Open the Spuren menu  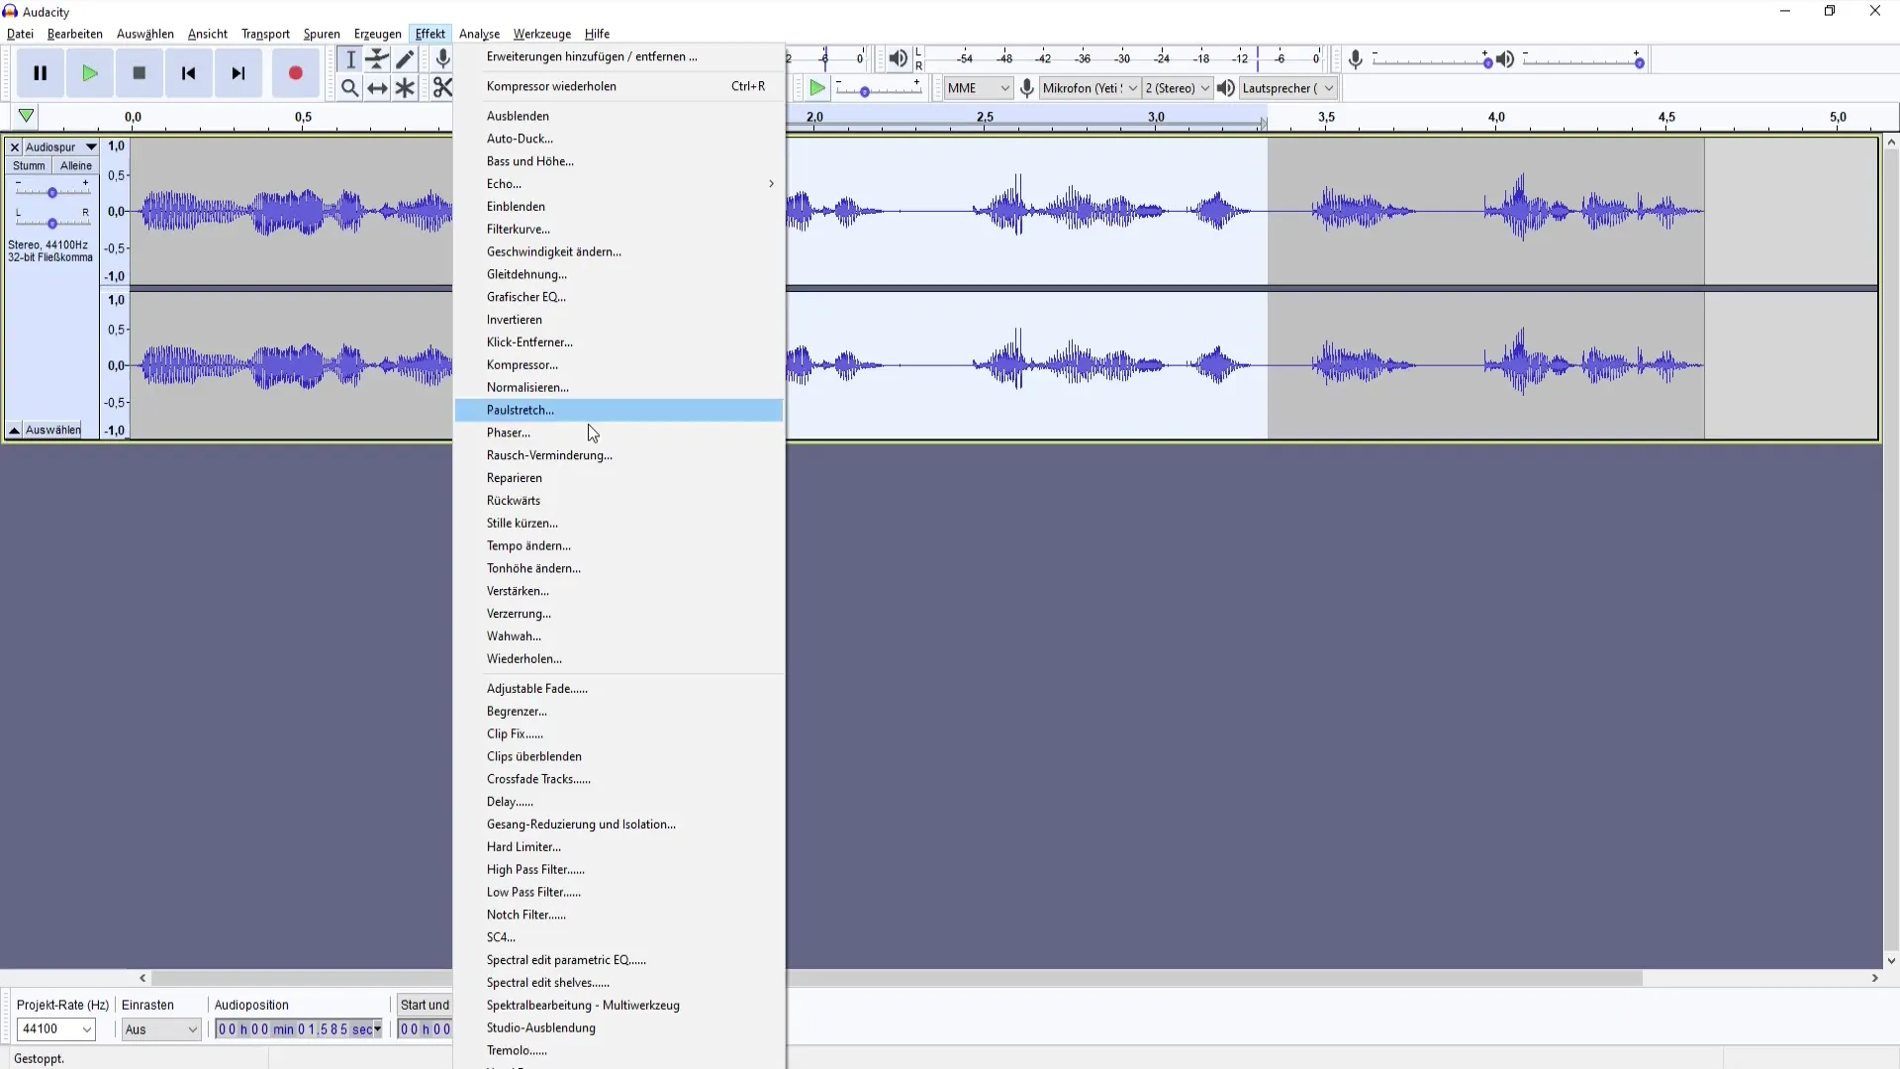click(322, 34)
